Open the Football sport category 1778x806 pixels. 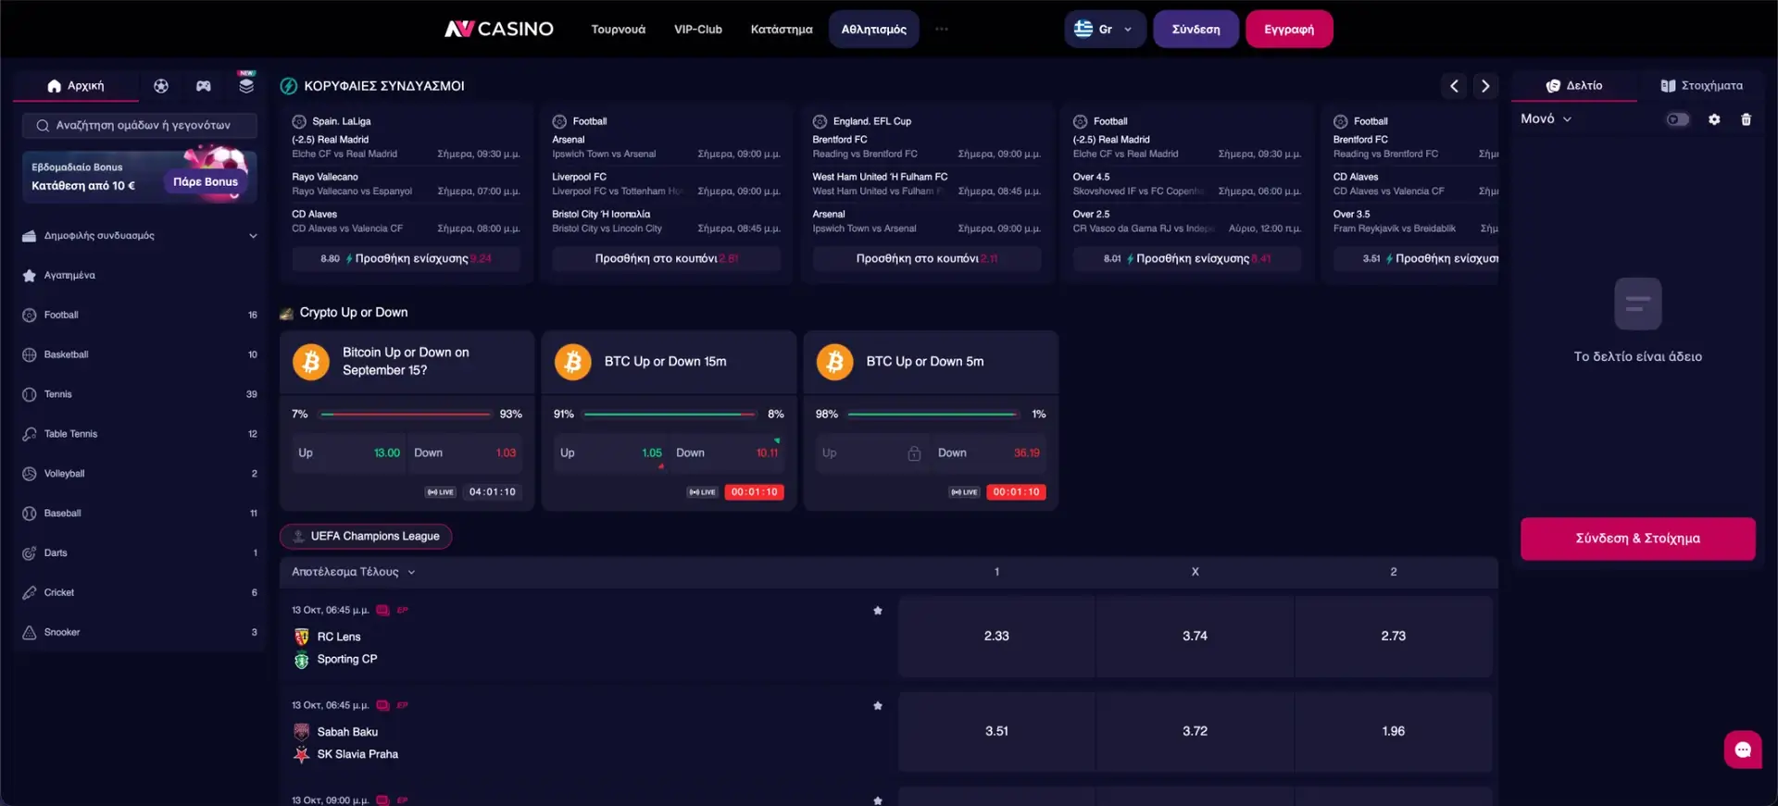pos(140,316)
